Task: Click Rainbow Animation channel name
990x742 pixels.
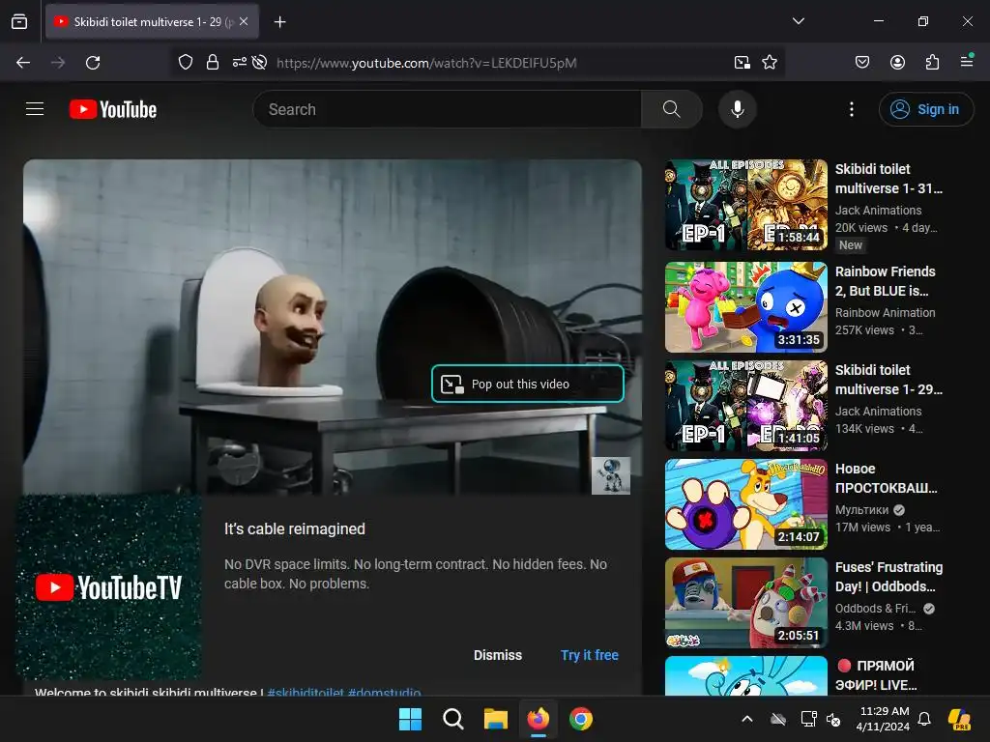Action: tap(886, 312)
